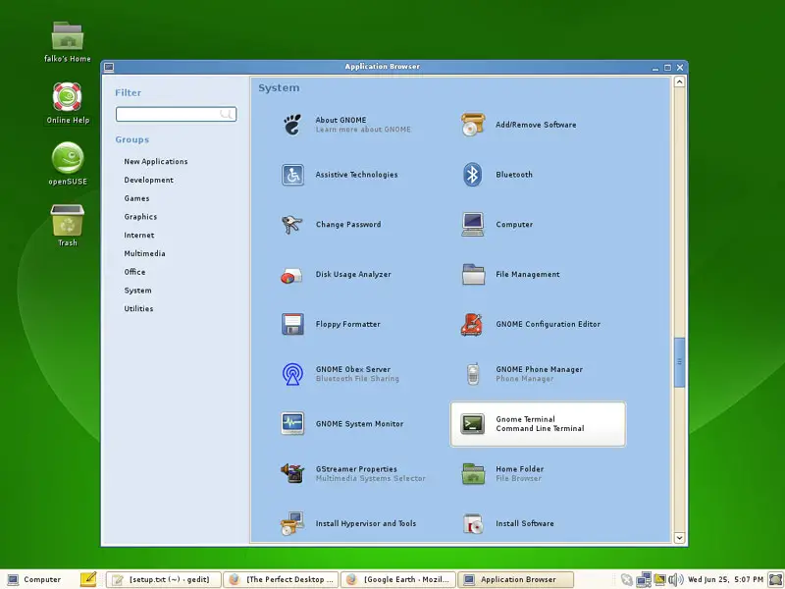The height and width of the screenshot is (589, 785).
Task: Click the "Floppy Formatter" label
Action: [348, 324]
